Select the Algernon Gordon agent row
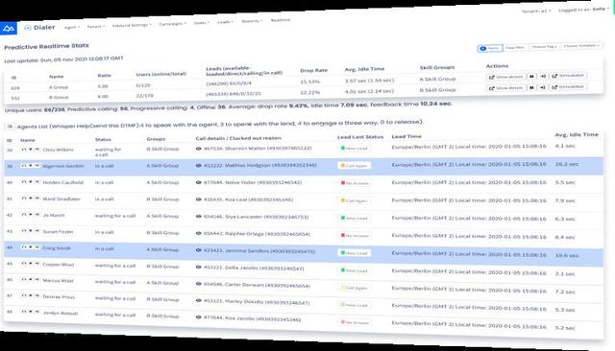This screenshot has width=615, height=351. pyautogui.click(x=304, y=166)
